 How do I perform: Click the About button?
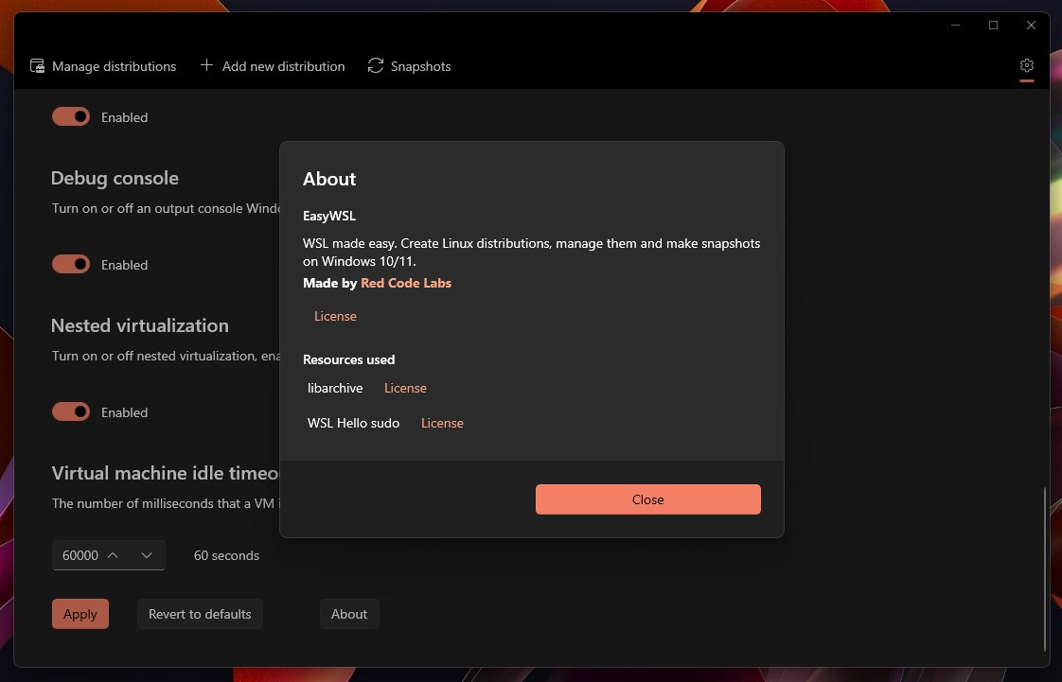(349, 614)
